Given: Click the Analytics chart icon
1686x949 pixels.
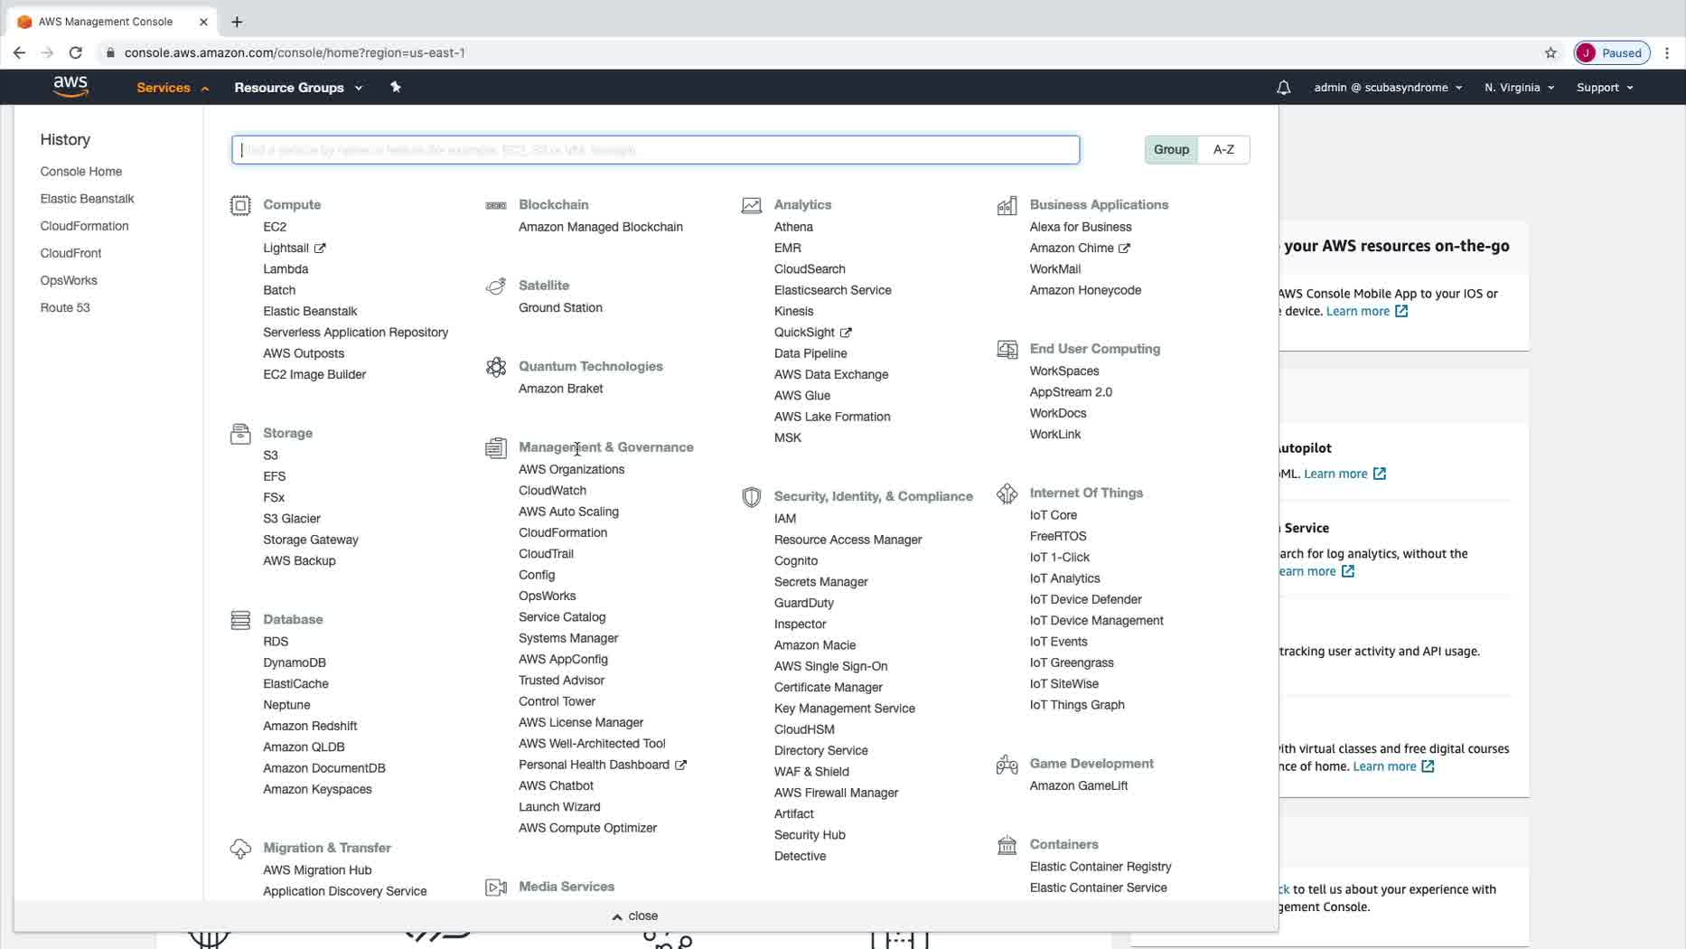Looking at the screenshot, I should click(x=752, y=205).
